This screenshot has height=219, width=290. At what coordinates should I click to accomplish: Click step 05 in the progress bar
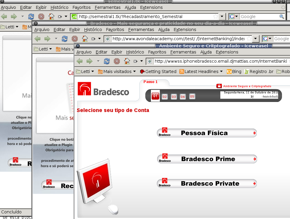[192, 96]
